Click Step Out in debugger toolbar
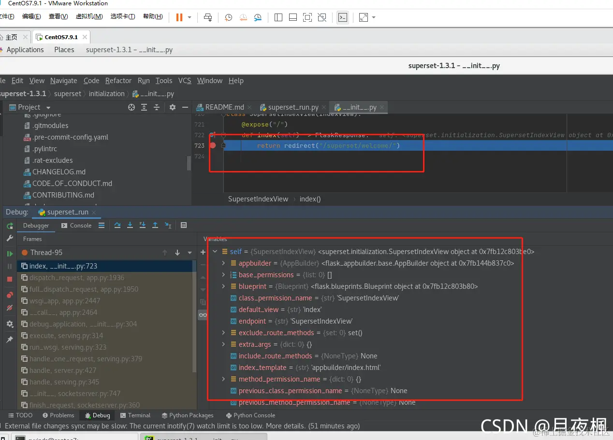Image resolution: width=613 pixels, height=440 pixels. coord(155,225)
